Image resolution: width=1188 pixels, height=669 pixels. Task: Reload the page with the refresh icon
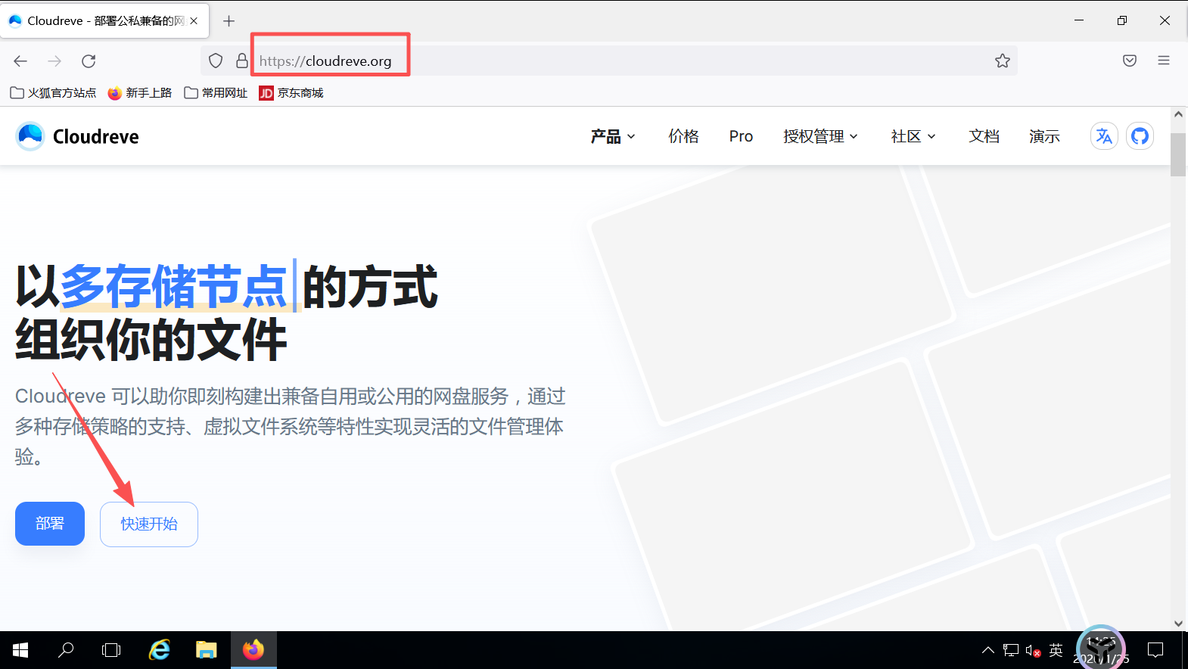(x=89, y=61)
